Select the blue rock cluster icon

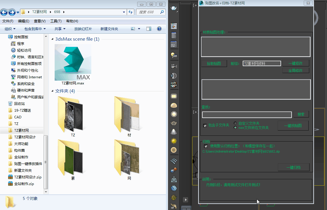coord(174,188)
